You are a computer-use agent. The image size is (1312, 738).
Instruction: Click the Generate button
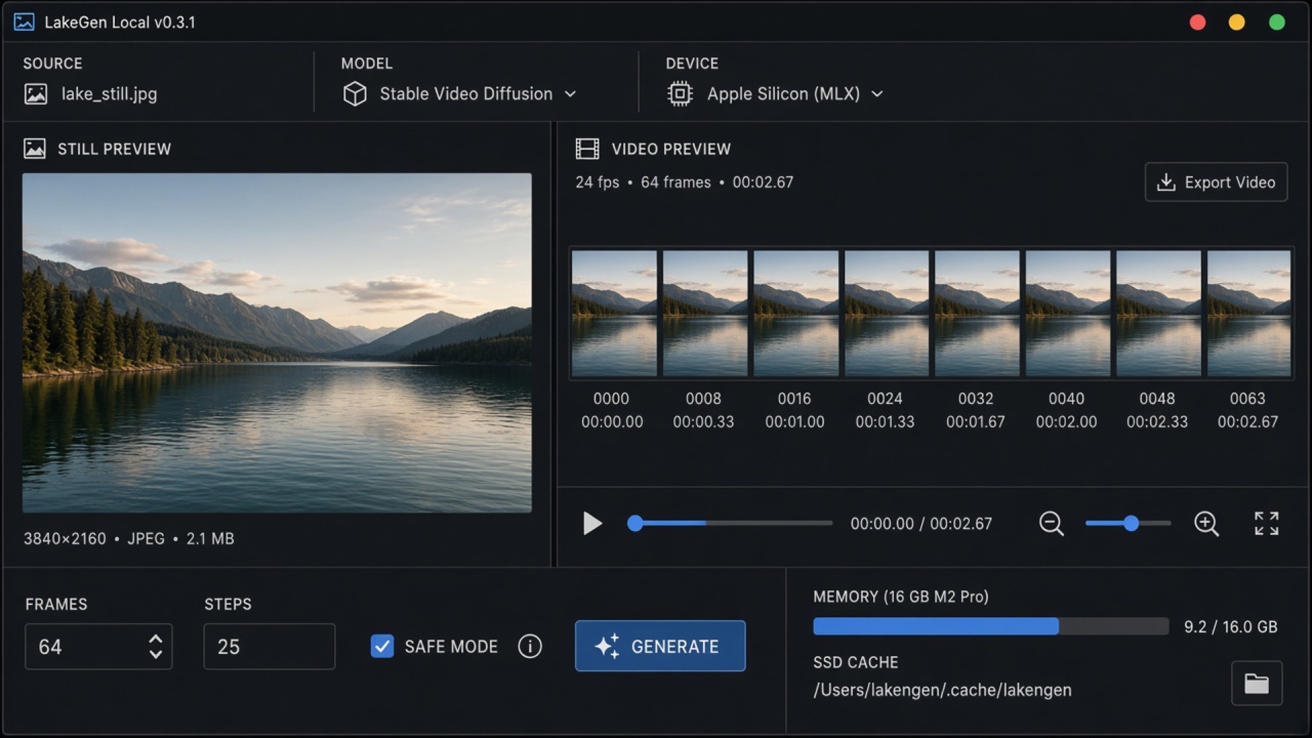660,646
